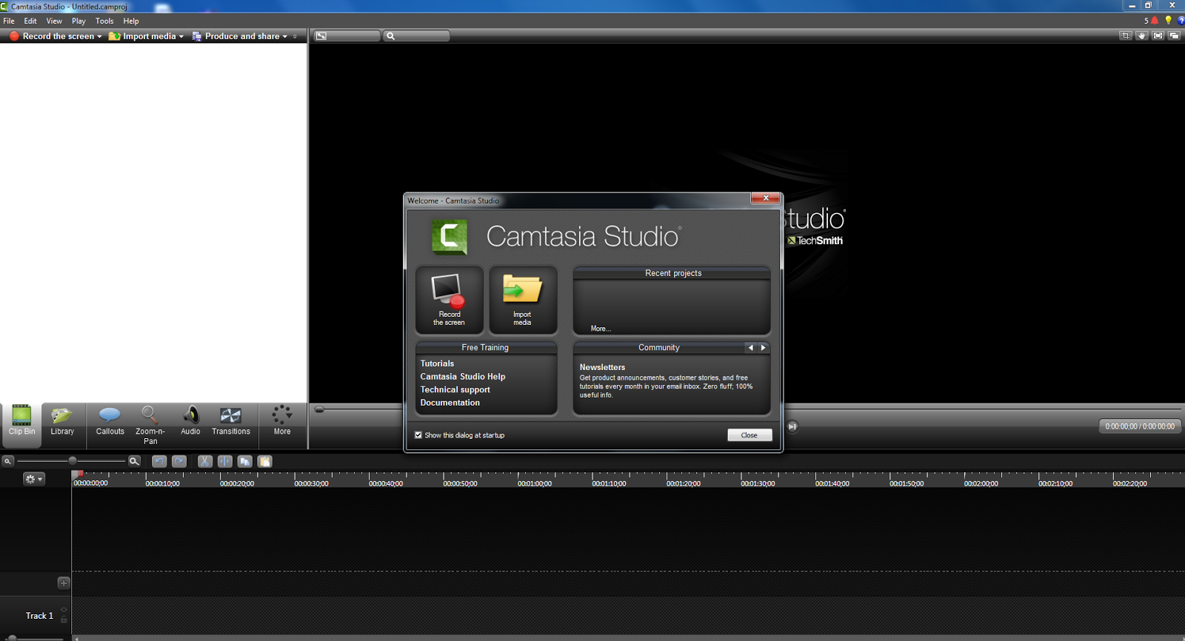Open the Documentation link
This screenshot has width=1185, height=641.
(x=450, y=403)
